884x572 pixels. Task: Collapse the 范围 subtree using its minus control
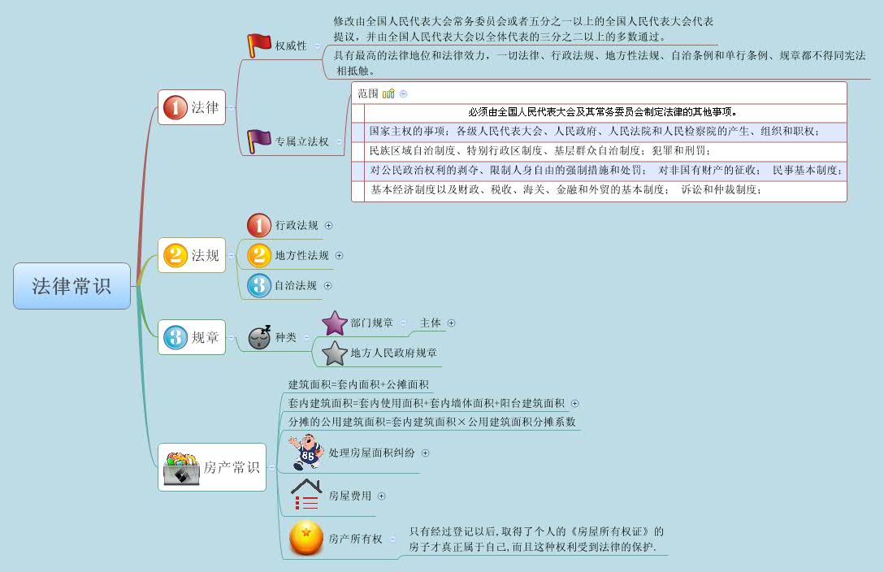404,93
